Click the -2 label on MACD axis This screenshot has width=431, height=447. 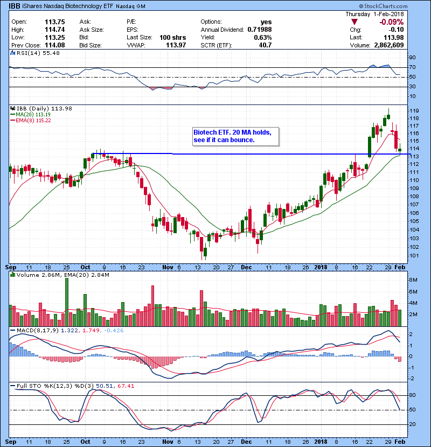412,378
